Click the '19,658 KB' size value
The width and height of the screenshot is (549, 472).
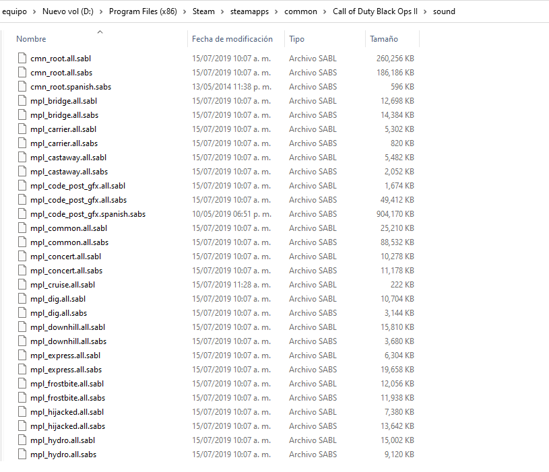tap(397, 369)
